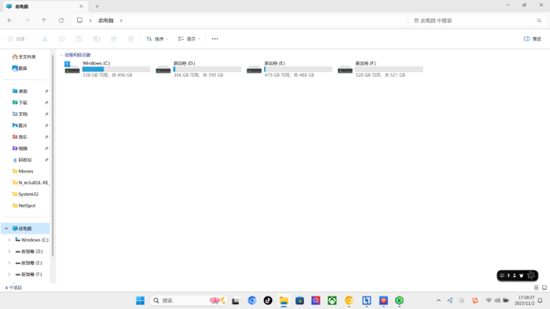Click the Share toolbar icon
This screenshot has width=550, height=309.
point(114,39)
